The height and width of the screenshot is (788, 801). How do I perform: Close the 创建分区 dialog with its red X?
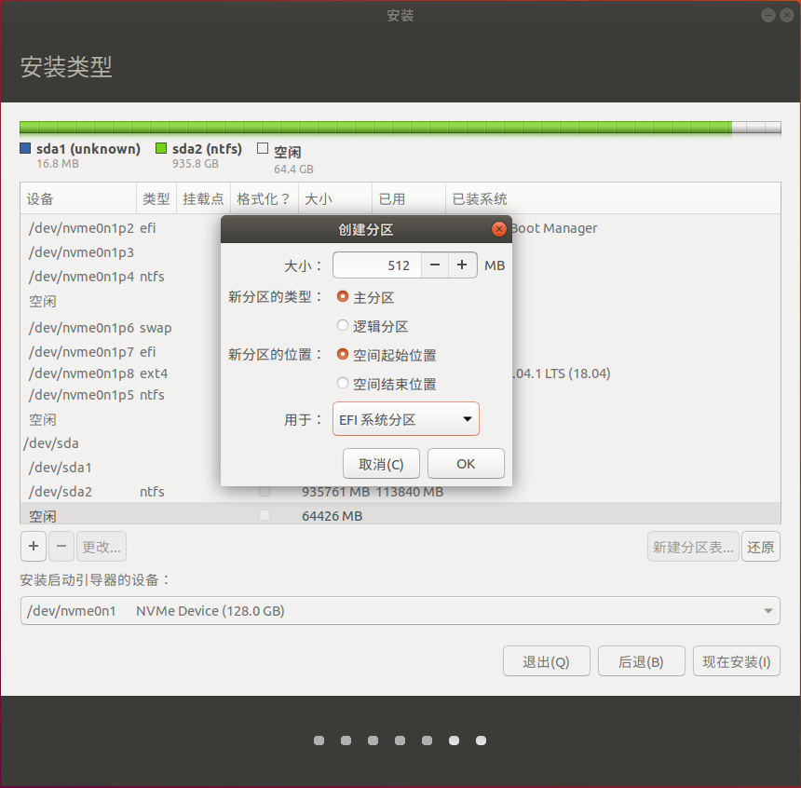498,229
